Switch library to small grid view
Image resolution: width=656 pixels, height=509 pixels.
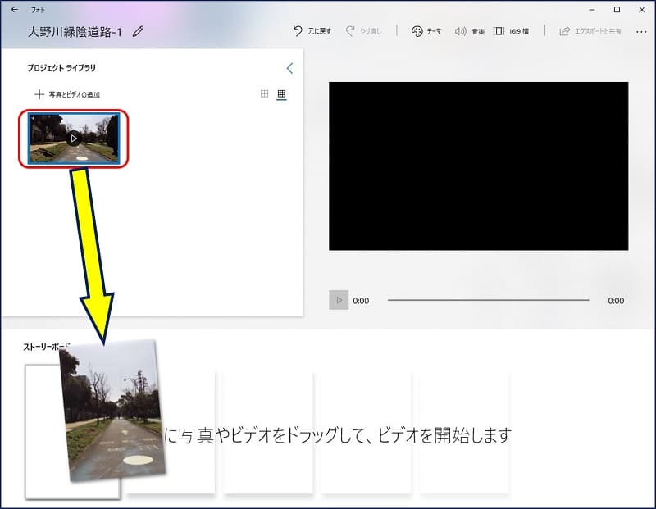point(281,94)
